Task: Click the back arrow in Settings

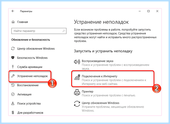Action: 13,11
